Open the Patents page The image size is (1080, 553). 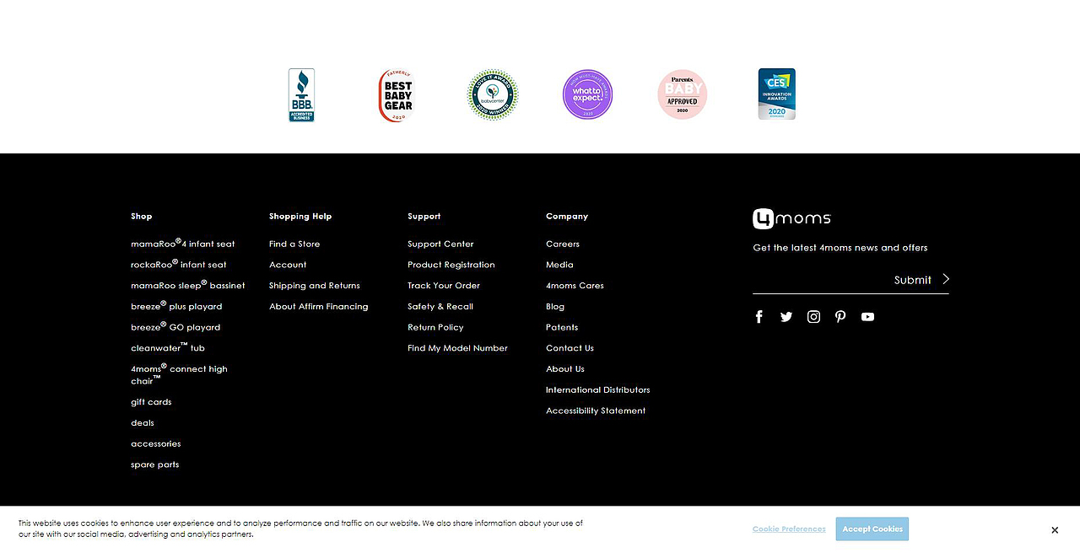562,327
